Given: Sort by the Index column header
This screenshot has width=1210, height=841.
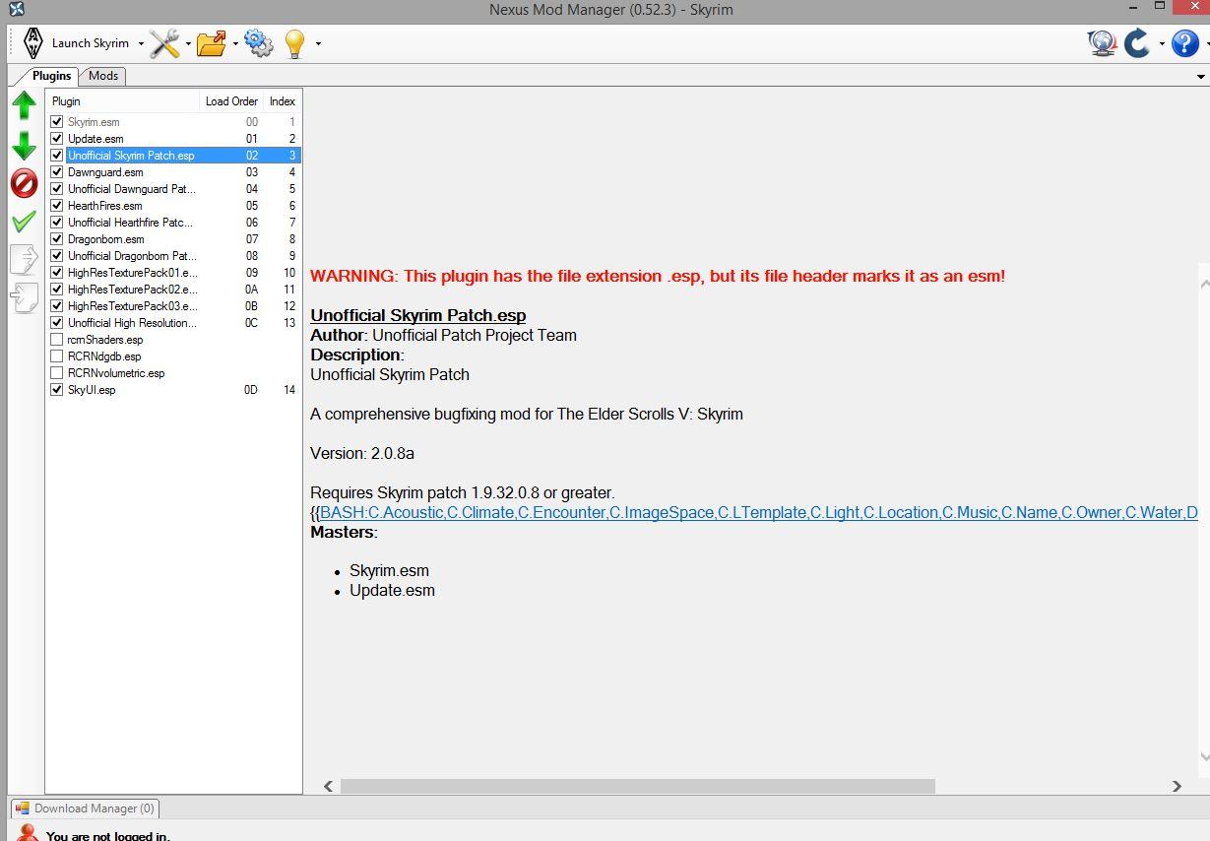Looking at the screenshot, I should pos(283,101).
